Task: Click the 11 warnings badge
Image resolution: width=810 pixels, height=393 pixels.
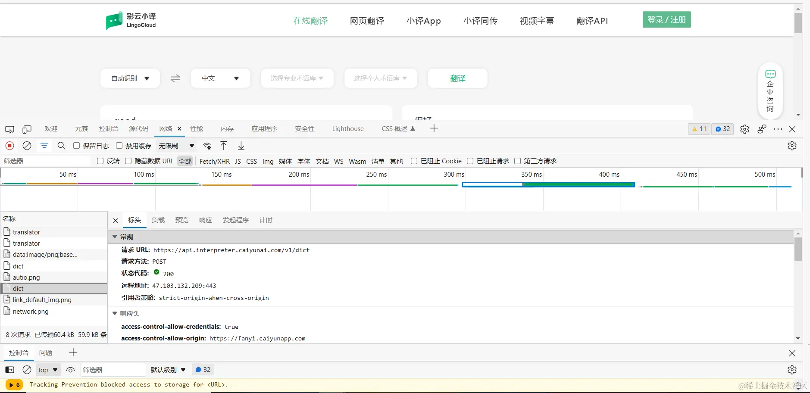Action: (x=699, y=129)
